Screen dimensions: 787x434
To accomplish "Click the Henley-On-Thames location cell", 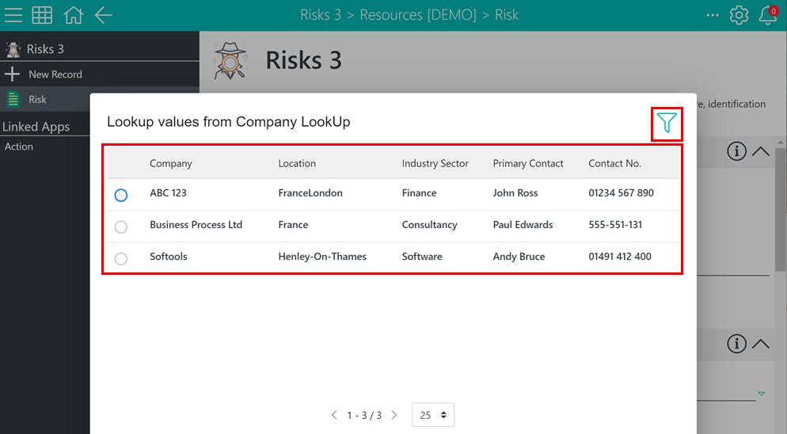I will click(322, 256).
